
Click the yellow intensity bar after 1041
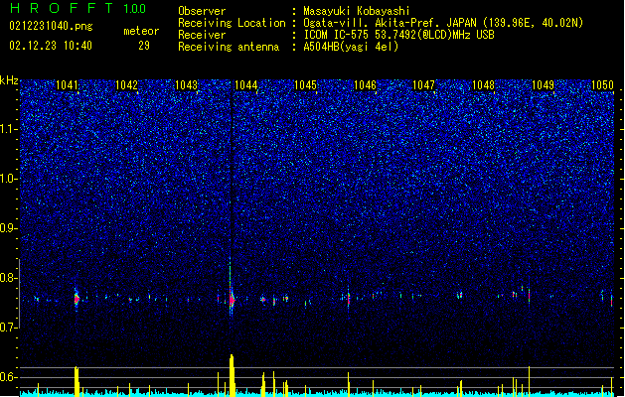[x=77, y=381]
